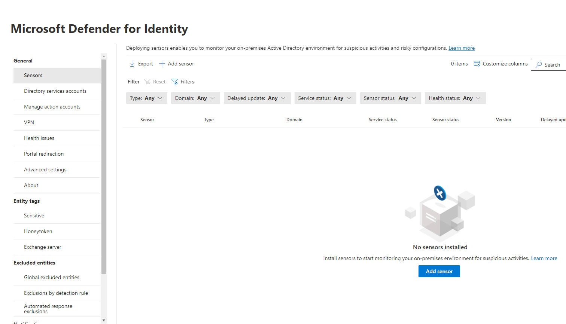Image resolution: width=566 pixels, height=324 pixels.
Task: Click the sidebar scroll down arrow
Action: coord(104,321)
